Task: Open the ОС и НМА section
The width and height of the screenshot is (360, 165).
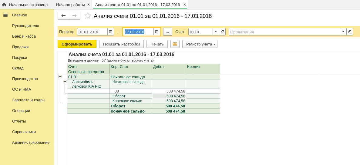Action: (22, 89)
